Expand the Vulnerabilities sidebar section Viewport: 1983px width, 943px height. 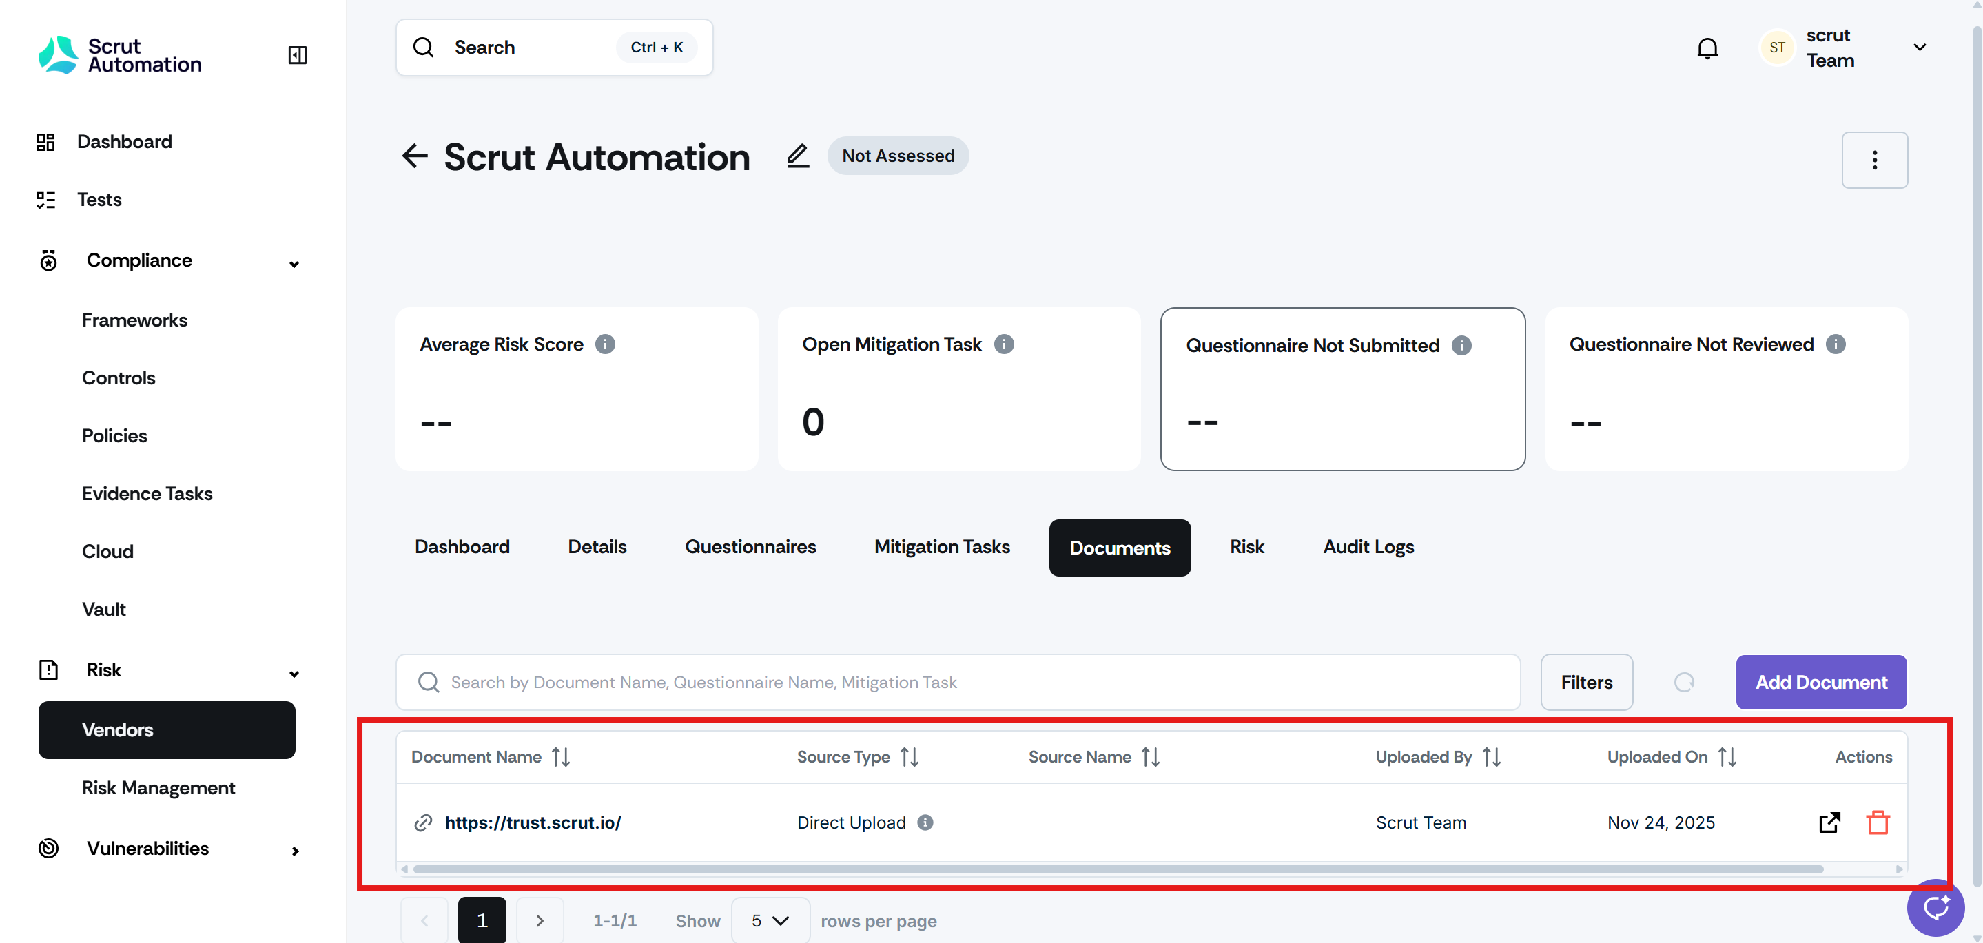tap(295, 851)
